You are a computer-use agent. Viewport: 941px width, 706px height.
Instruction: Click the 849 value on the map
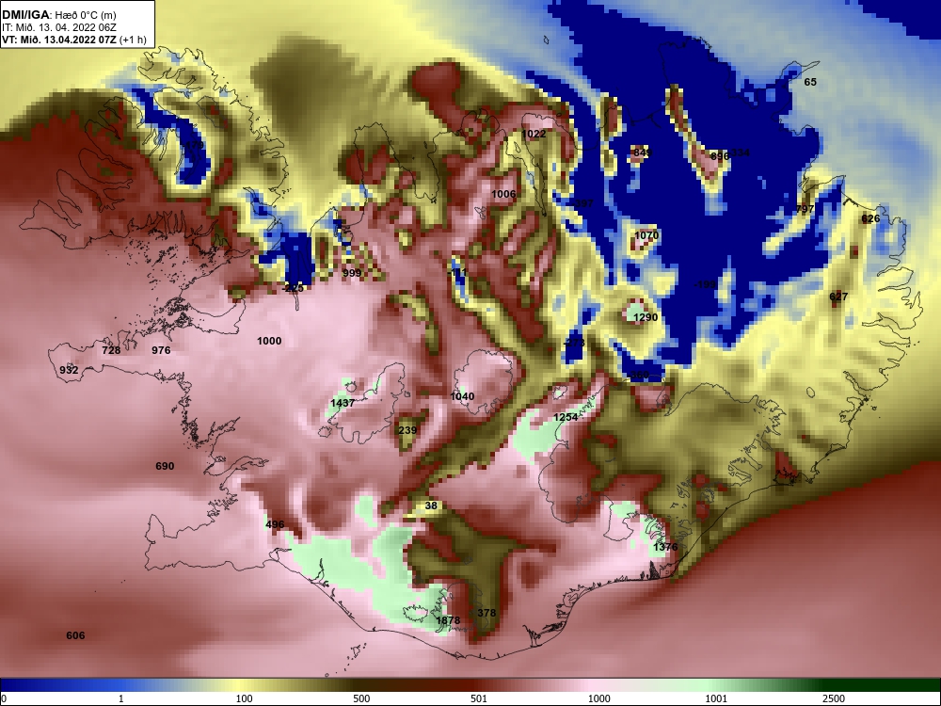click(642, 153)
